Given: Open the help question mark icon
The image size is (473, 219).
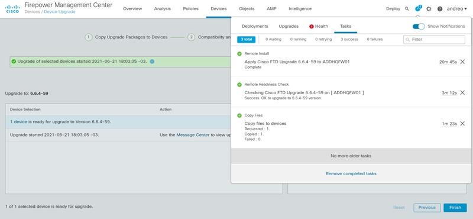Looking at the screenshot, I should click(x=440, y=9).
